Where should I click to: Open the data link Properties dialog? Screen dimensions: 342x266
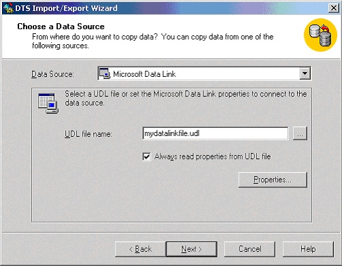(x=273, y=180)
